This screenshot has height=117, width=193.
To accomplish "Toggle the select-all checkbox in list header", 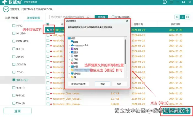I will (48, 24).
